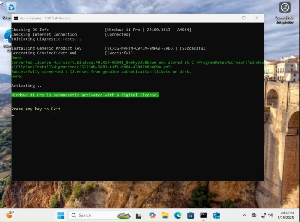Open network settings from tray icon
The image size is (300, 222).
(263, 215)
